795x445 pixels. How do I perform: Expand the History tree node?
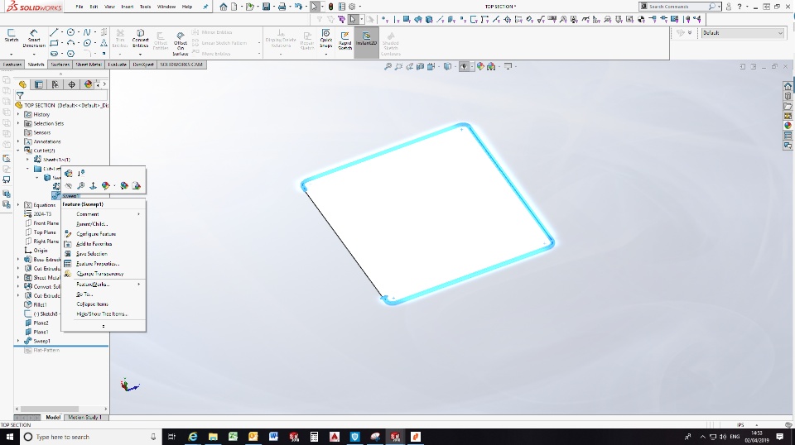pos(18,114)
